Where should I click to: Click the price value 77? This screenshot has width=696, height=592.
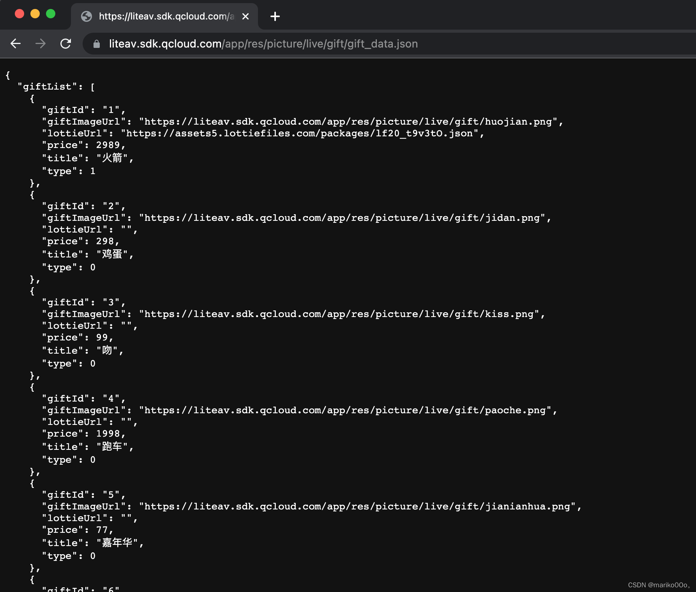click(x=102, y=530)
